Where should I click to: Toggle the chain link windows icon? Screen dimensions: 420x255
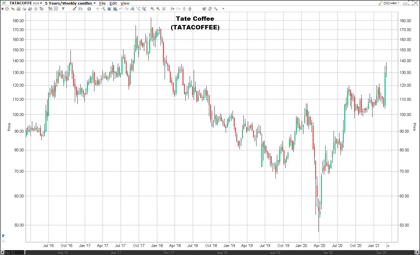pos(387,3)
